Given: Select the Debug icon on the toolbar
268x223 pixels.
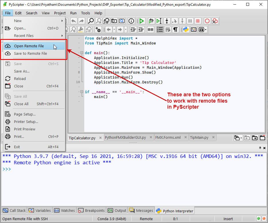Looking at the screenshot, I should 151,21.
